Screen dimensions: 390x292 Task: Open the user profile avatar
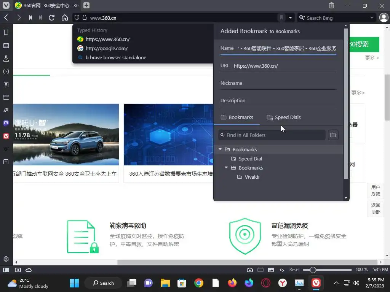(x=384, y=17)
